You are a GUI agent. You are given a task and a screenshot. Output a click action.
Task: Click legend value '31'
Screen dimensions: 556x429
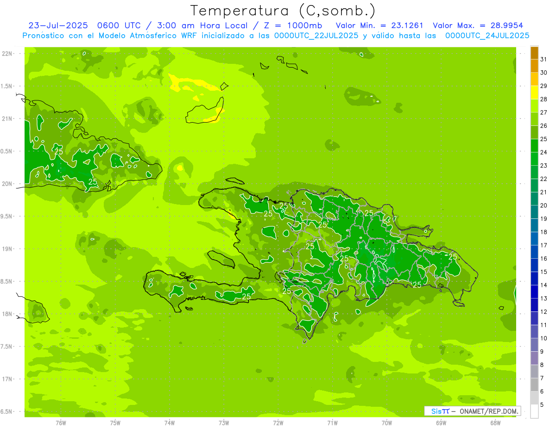544,59
